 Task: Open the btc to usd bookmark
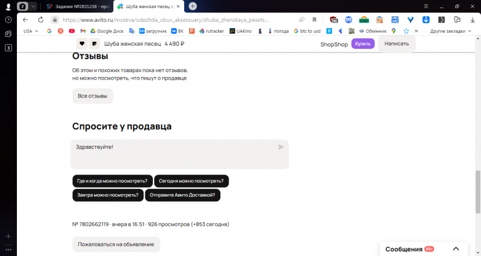pos(307,31)
